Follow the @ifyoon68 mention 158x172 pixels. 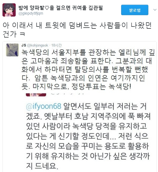click(x=43, y=106)
